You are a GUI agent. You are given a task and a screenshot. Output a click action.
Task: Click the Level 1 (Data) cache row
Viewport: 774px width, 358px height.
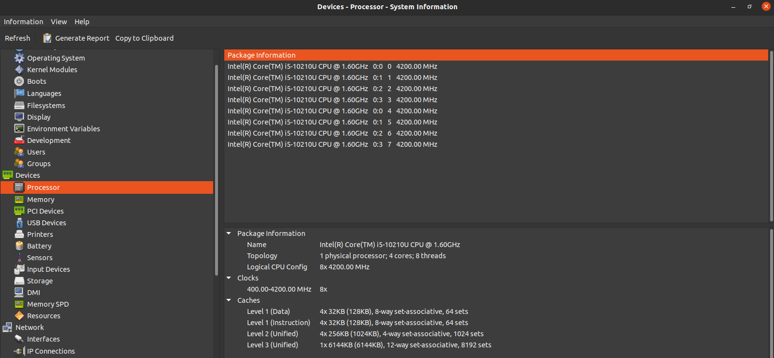tap(496, 311)
